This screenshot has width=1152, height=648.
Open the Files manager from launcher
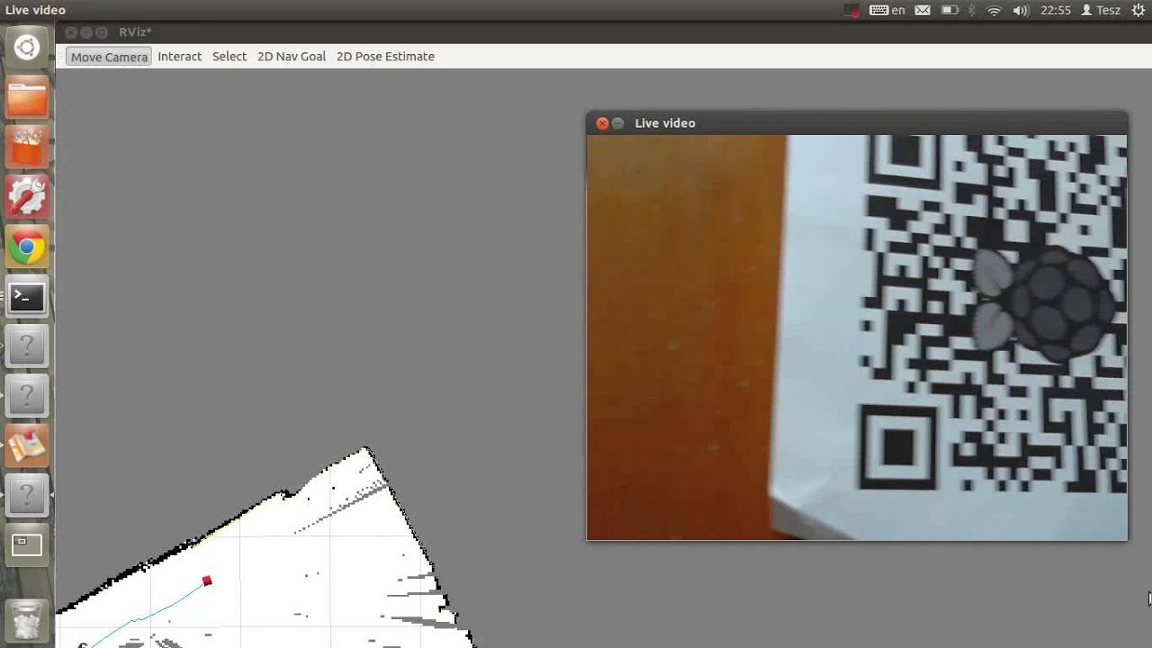(27, 97)
